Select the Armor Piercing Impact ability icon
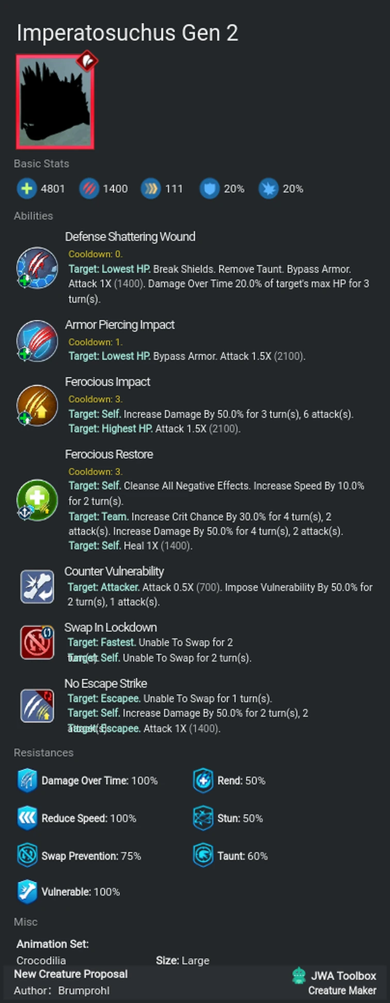Image resolution: width=390 pixels, height=1003 pixels. click(x=37, y=341)
